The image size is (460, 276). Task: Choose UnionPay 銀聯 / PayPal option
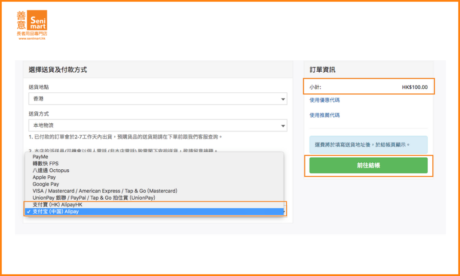click(94, 198)
